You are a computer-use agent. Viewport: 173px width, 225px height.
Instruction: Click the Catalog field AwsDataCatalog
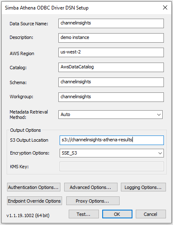point(111,67)
